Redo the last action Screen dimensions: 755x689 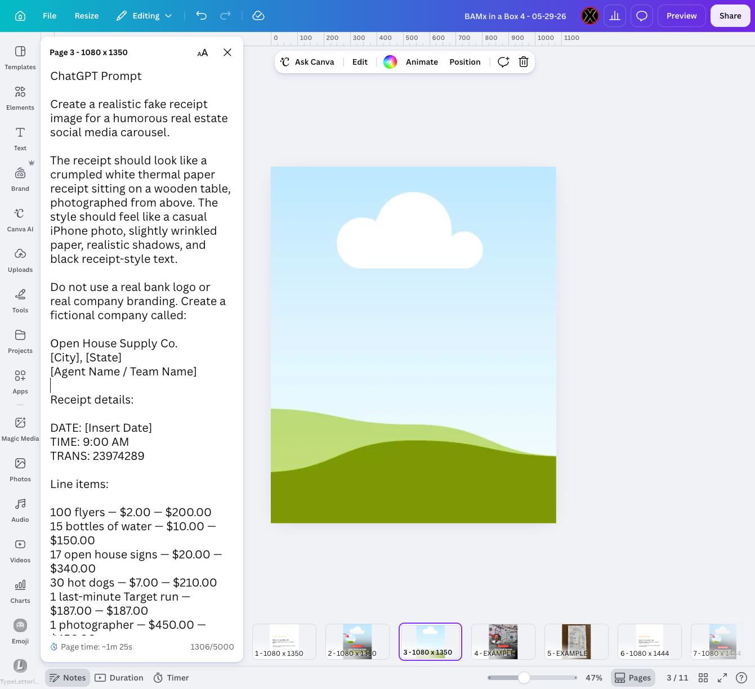(x=225, y=16)
